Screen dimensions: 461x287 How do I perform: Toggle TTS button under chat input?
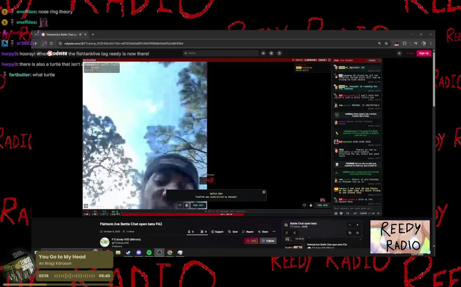pyautogui.click(x=348, y=213)
